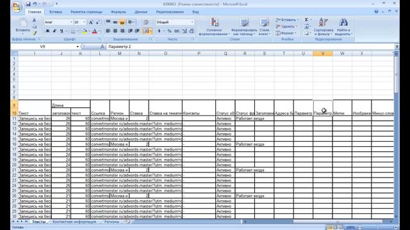
Task: Center text horizontally
Action: (115, 31)
